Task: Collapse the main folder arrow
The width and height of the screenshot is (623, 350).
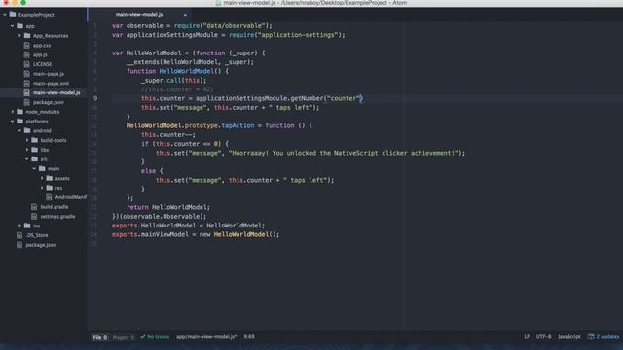Action: point(35,168)
